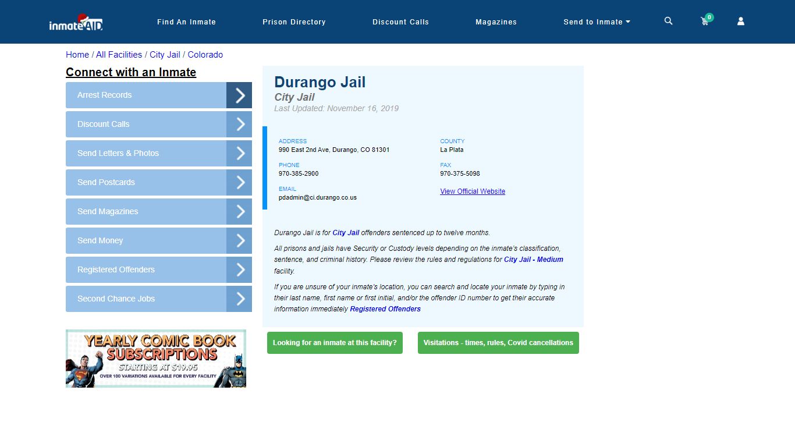Open the shopping cart icon
The image size is (795, 447).
point(705,21)
